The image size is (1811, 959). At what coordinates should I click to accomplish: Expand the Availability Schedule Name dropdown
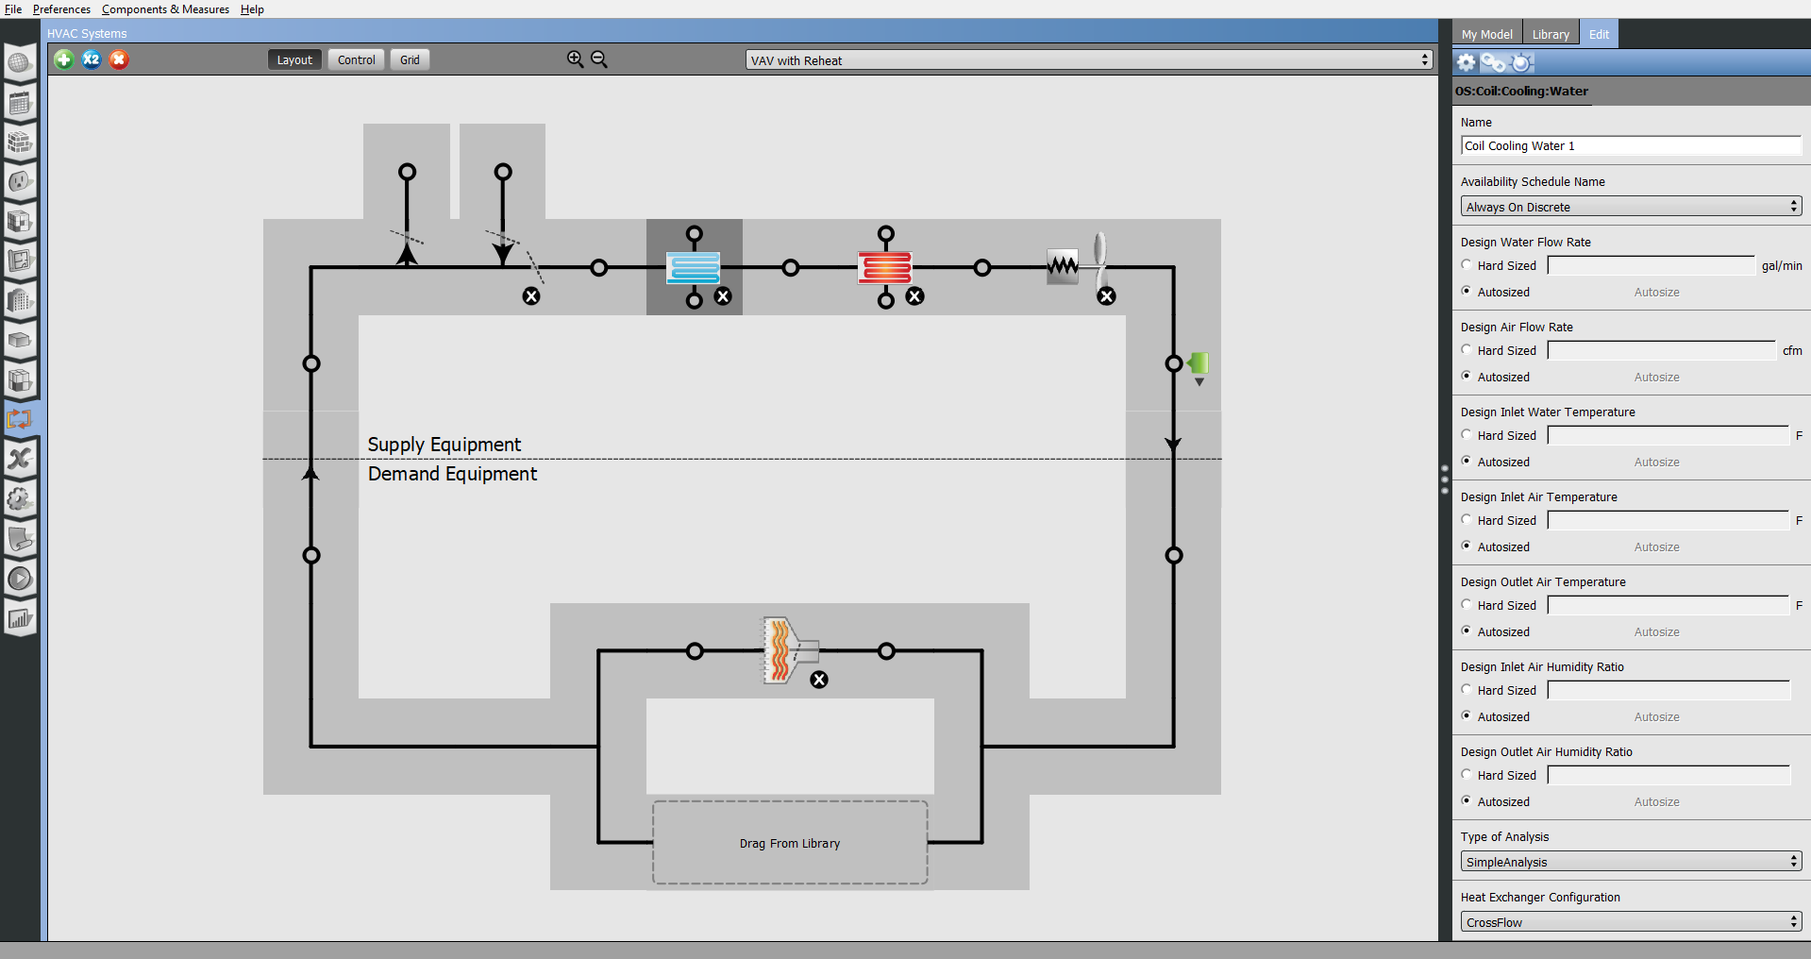(1630, 207)
